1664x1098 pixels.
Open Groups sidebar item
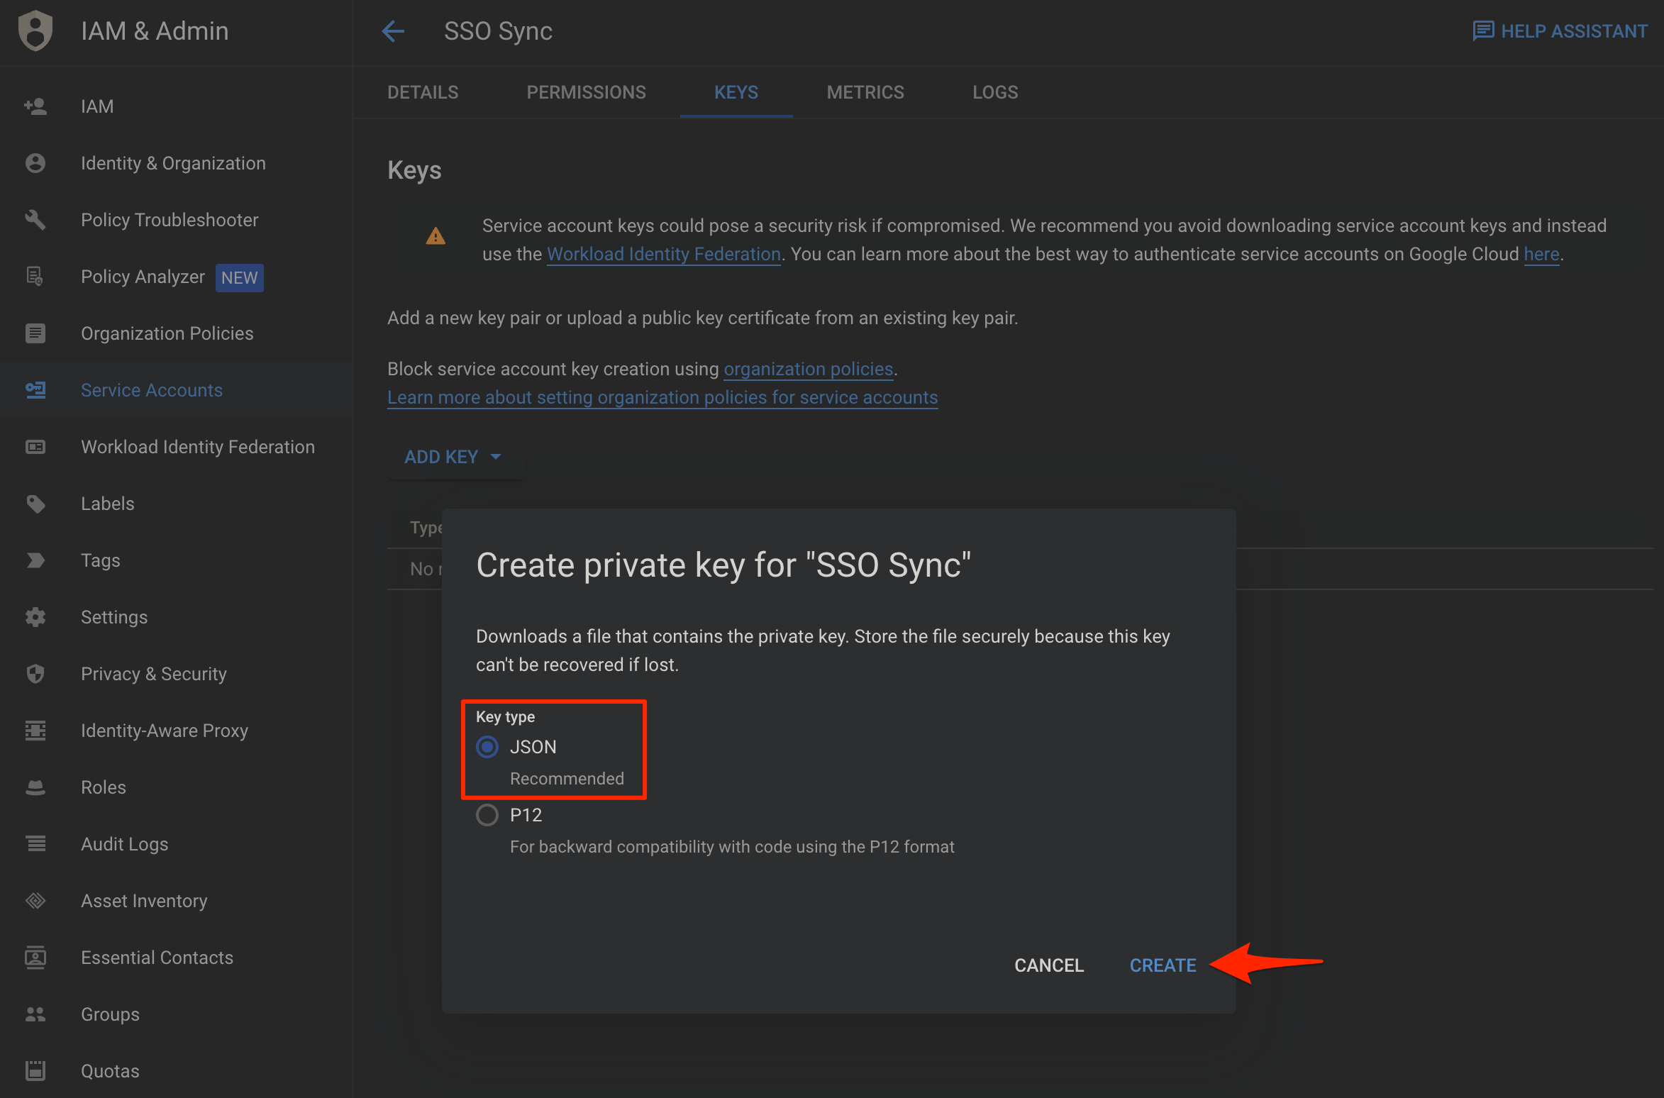(x=176, y=1014)
